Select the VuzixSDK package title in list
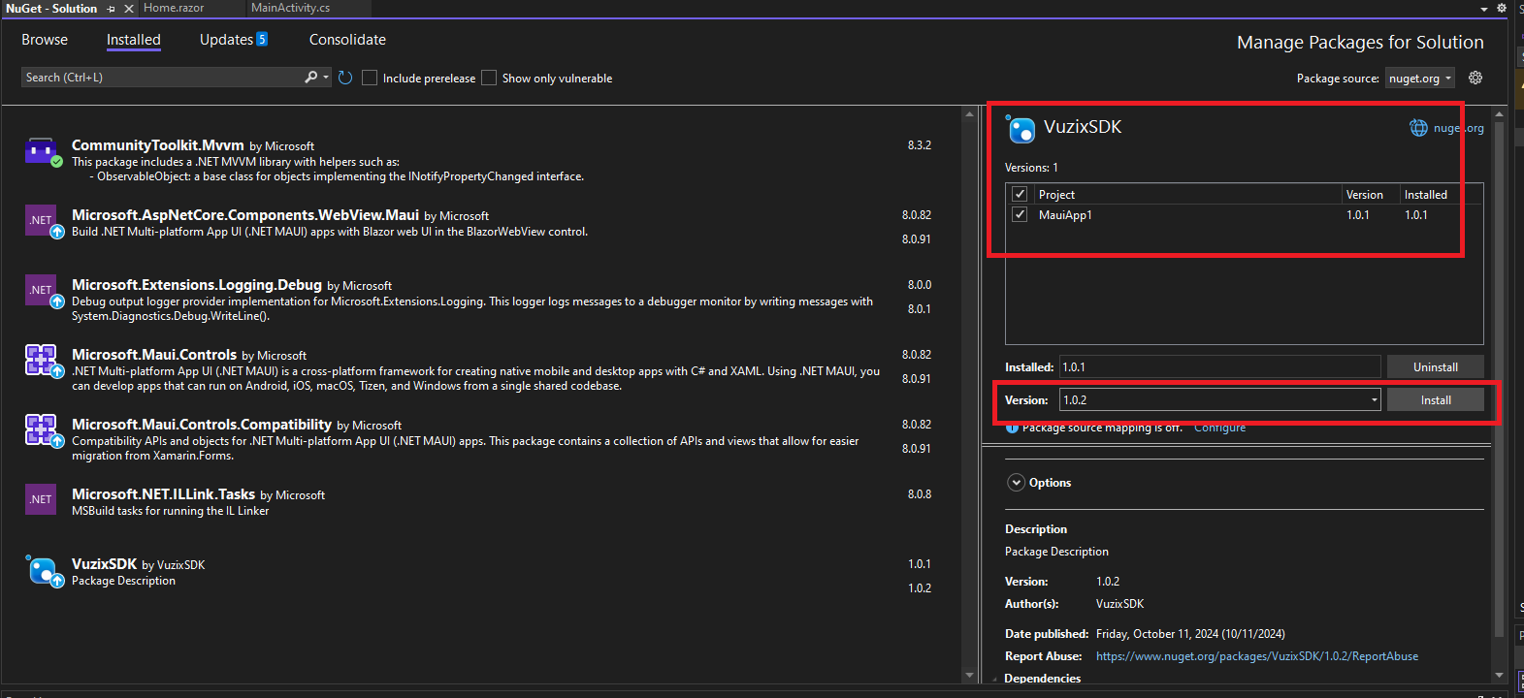The width and height of the screenshot is (1524, 698). (x=104, y=564)
